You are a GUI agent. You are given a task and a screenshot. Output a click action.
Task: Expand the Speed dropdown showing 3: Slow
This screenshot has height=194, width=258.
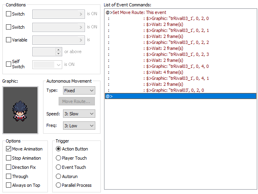click(79, 114)
